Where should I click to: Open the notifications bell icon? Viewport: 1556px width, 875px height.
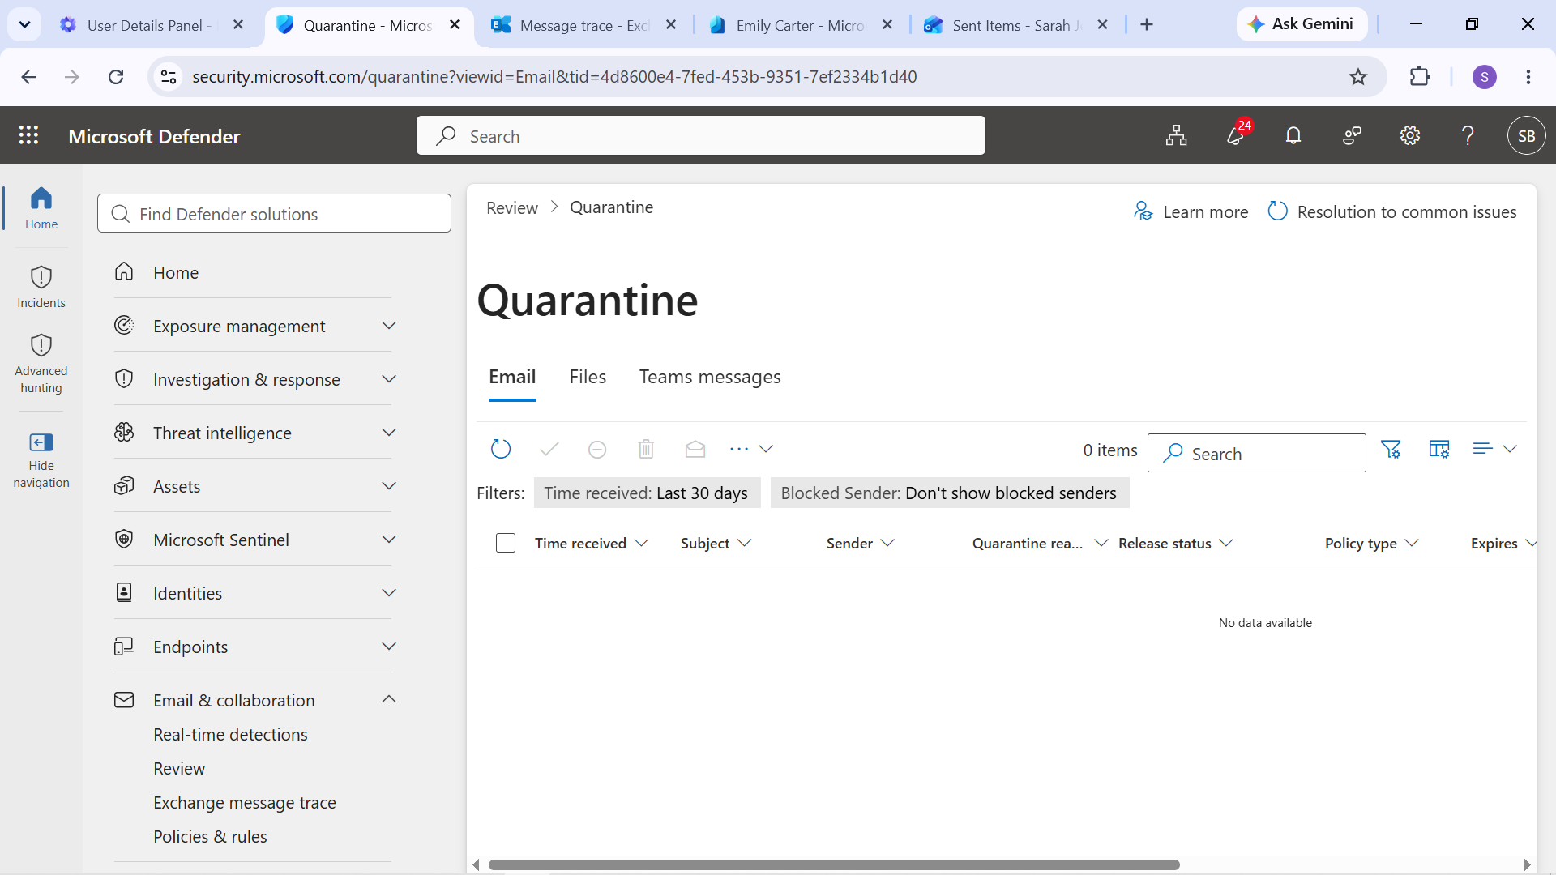click(1293, 136)
